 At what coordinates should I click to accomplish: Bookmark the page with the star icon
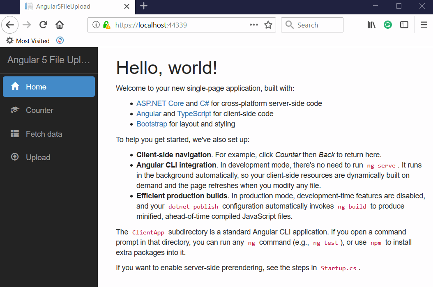[x=268, y=25]
